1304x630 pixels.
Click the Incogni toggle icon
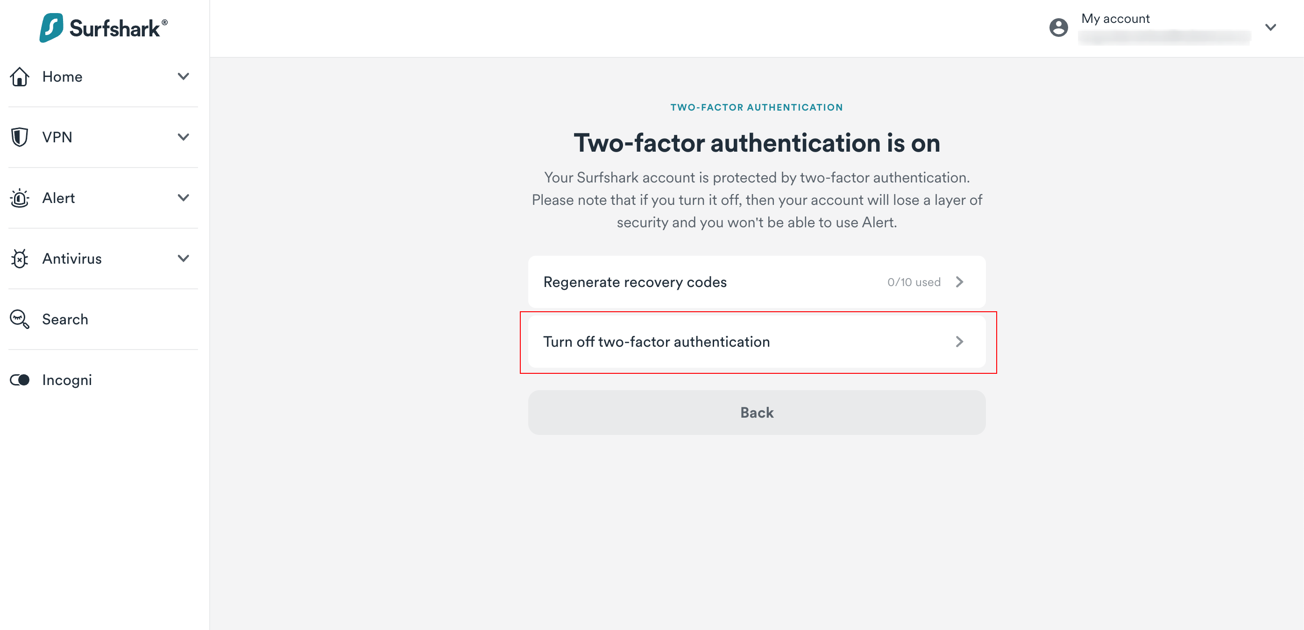point(20,380)
